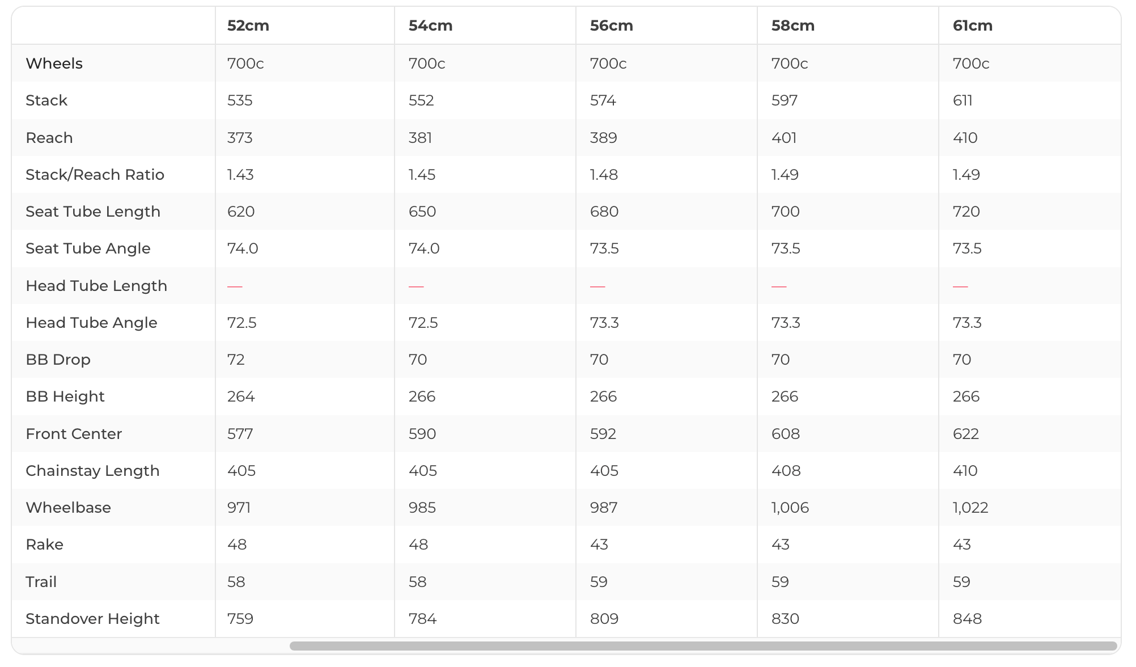Click the 1,022 wheelbase value

point(970,508)
